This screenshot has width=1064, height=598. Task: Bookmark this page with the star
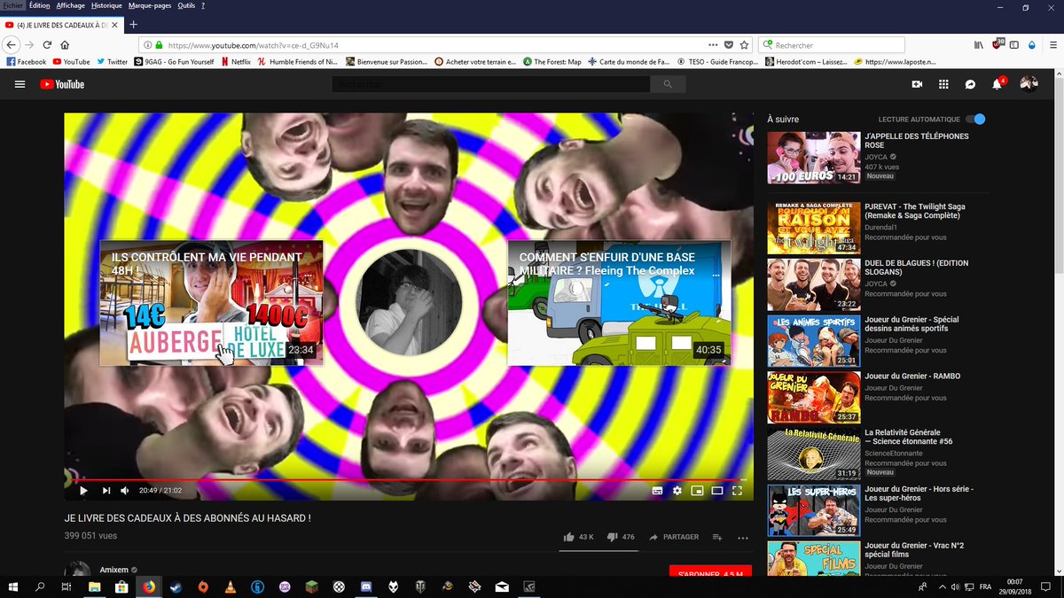coord(744,44)
